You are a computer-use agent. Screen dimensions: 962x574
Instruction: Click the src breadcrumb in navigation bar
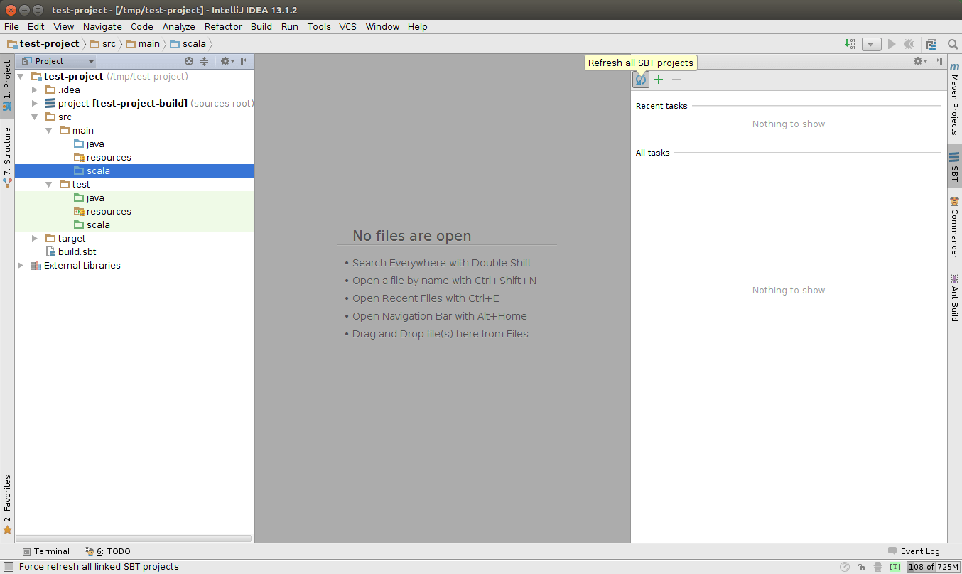pos(102,44)
